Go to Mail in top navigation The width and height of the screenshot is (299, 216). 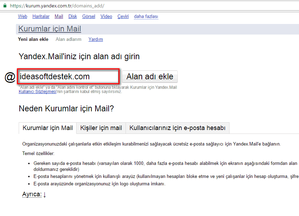point(59,17)
